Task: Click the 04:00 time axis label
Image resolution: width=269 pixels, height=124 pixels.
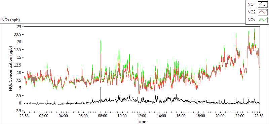Action: (x=64, y=116)
